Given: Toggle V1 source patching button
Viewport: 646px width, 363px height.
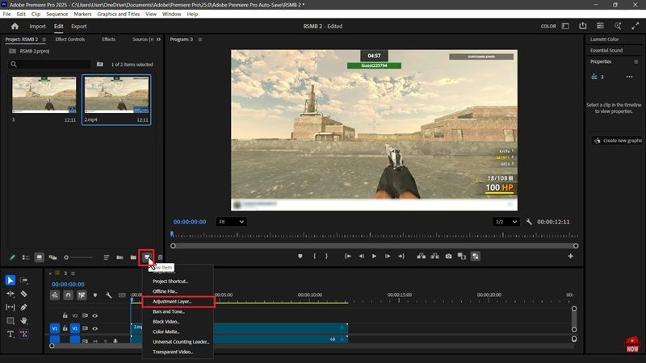Looking at the screenshot, I should 54,328.
